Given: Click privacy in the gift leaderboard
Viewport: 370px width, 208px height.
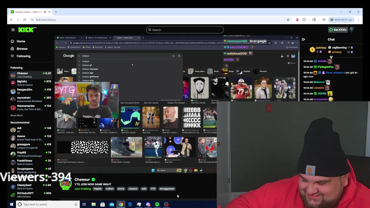Looking at the screenshot, I should [337, 52].
